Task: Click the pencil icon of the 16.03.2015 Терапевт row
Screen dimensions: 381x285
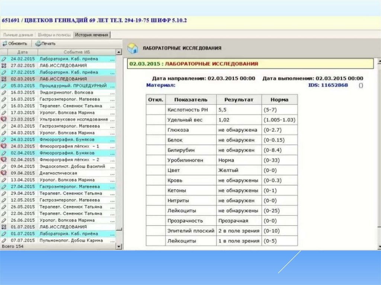Action: pos(4,106)
